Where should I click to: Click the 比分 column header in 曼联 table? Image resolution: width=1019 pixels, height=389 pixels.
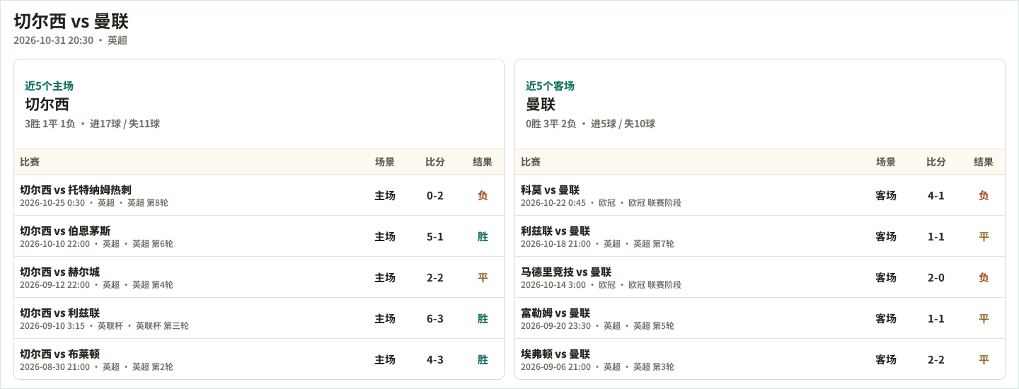pyautogui.click(x=936, y=162)
